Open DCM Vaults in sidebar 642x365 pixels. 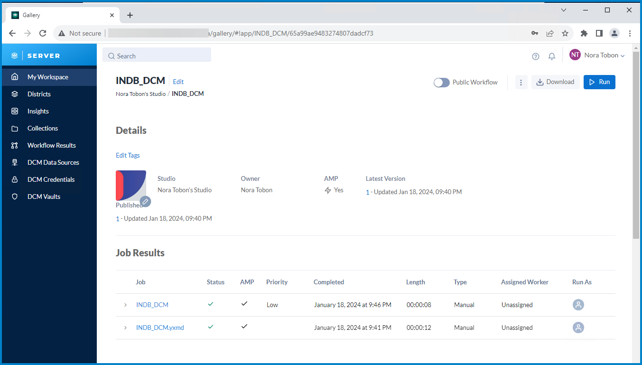(49, 197)
